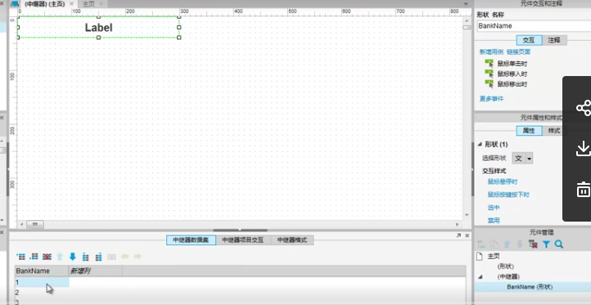Open the tab list dropdown arrow
The image size is (591, 305).
(466, 4)
